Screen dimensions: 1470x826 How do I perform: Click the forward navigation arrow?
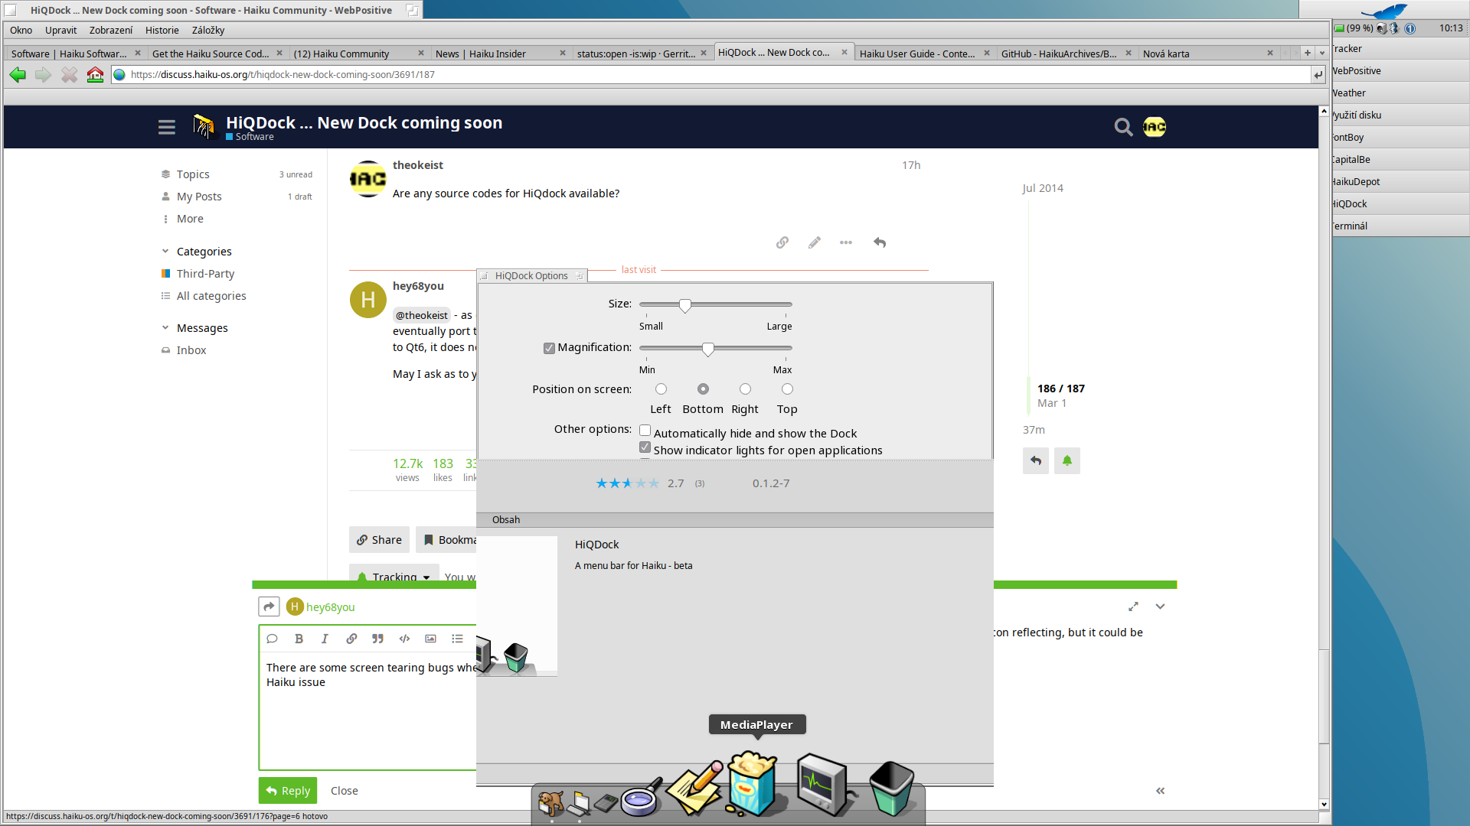[44, 74]
